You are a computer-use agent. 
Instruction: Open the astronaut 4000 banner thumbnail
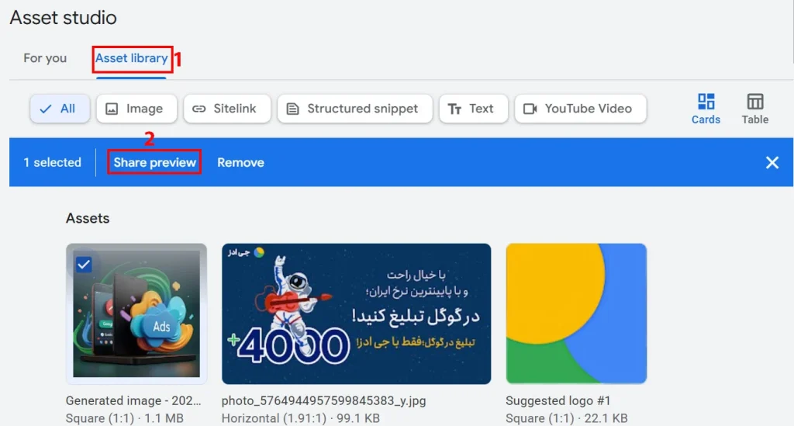point(356,314)
